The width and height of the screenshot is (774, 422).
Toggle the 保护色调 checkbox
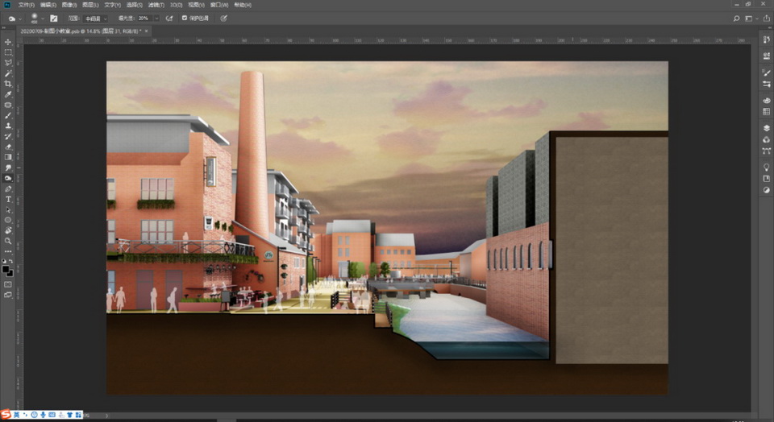[x=185, y=17]
